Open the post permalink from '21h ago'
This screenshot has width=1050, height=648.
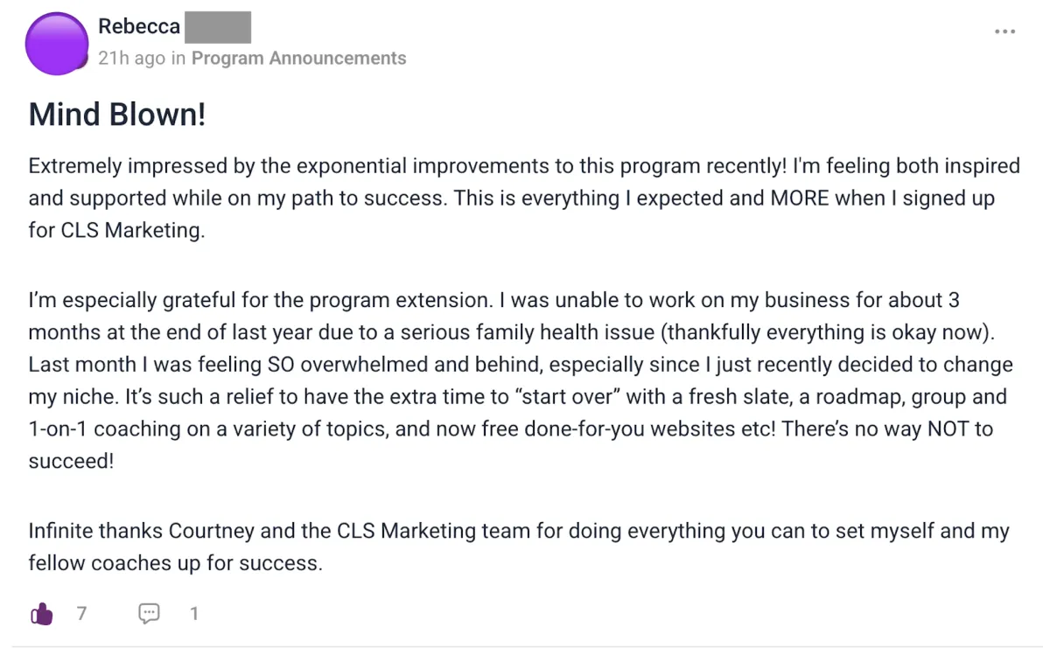click(x=131, y=59)
